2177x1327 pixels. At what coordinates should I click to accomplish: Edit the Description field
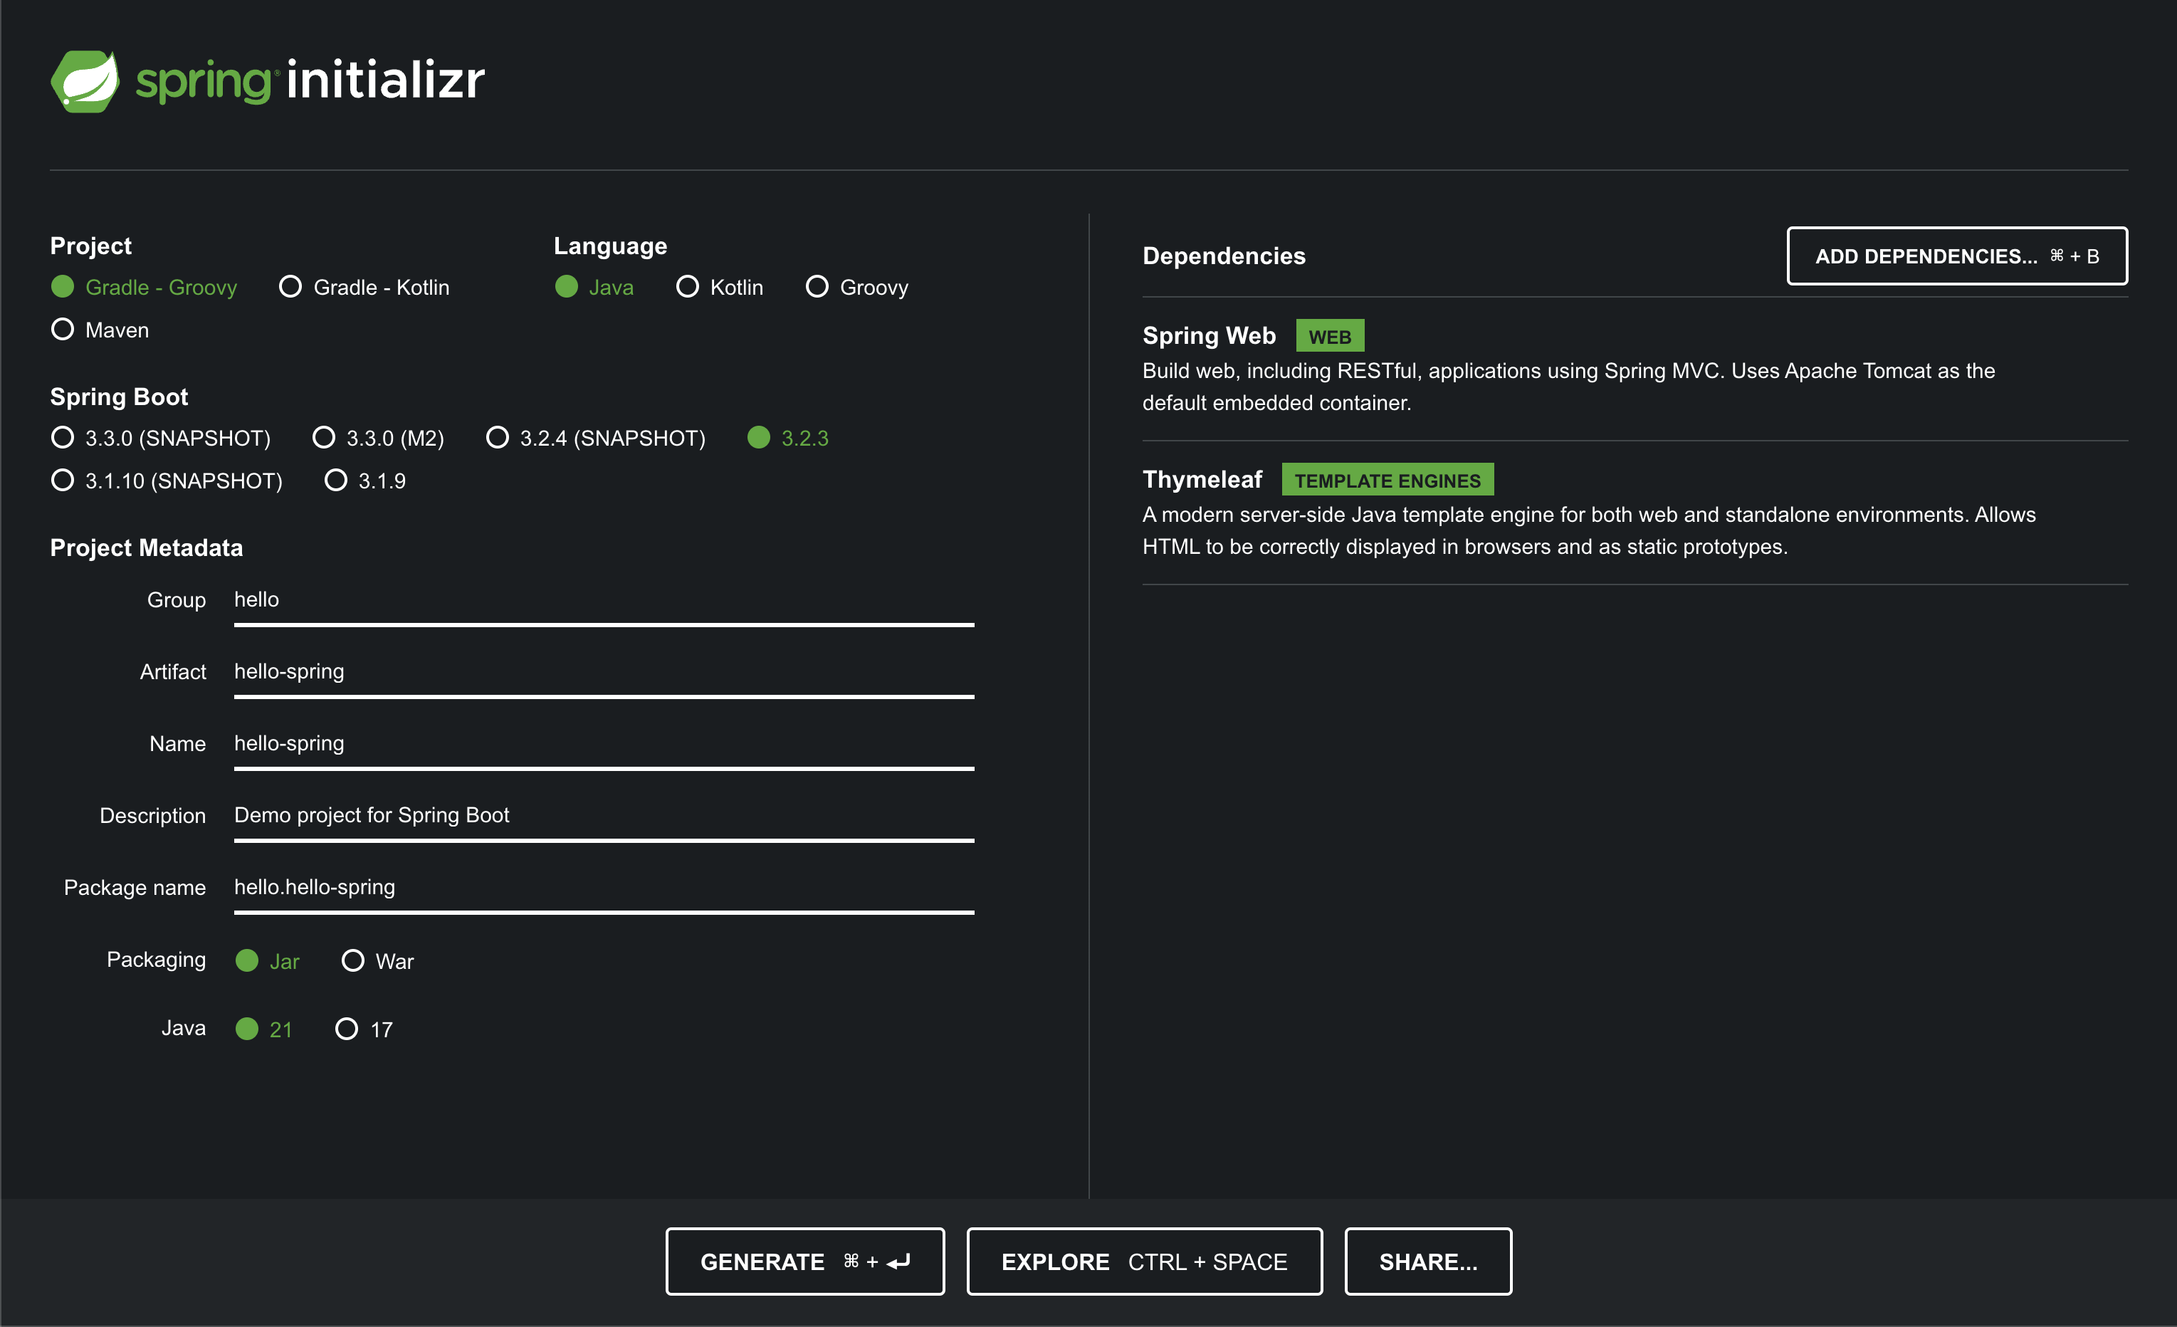point(602,817)
